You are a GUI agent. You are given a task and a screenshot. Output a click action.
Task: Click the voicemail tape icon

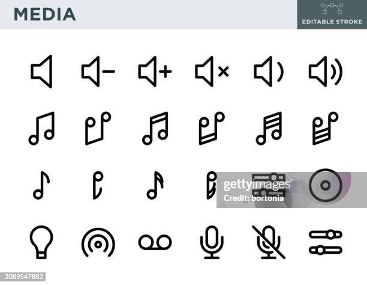[x=155, y=242]
